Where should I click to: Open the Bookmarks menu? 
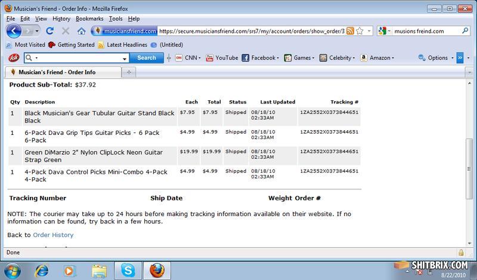(x=89, y=19)
